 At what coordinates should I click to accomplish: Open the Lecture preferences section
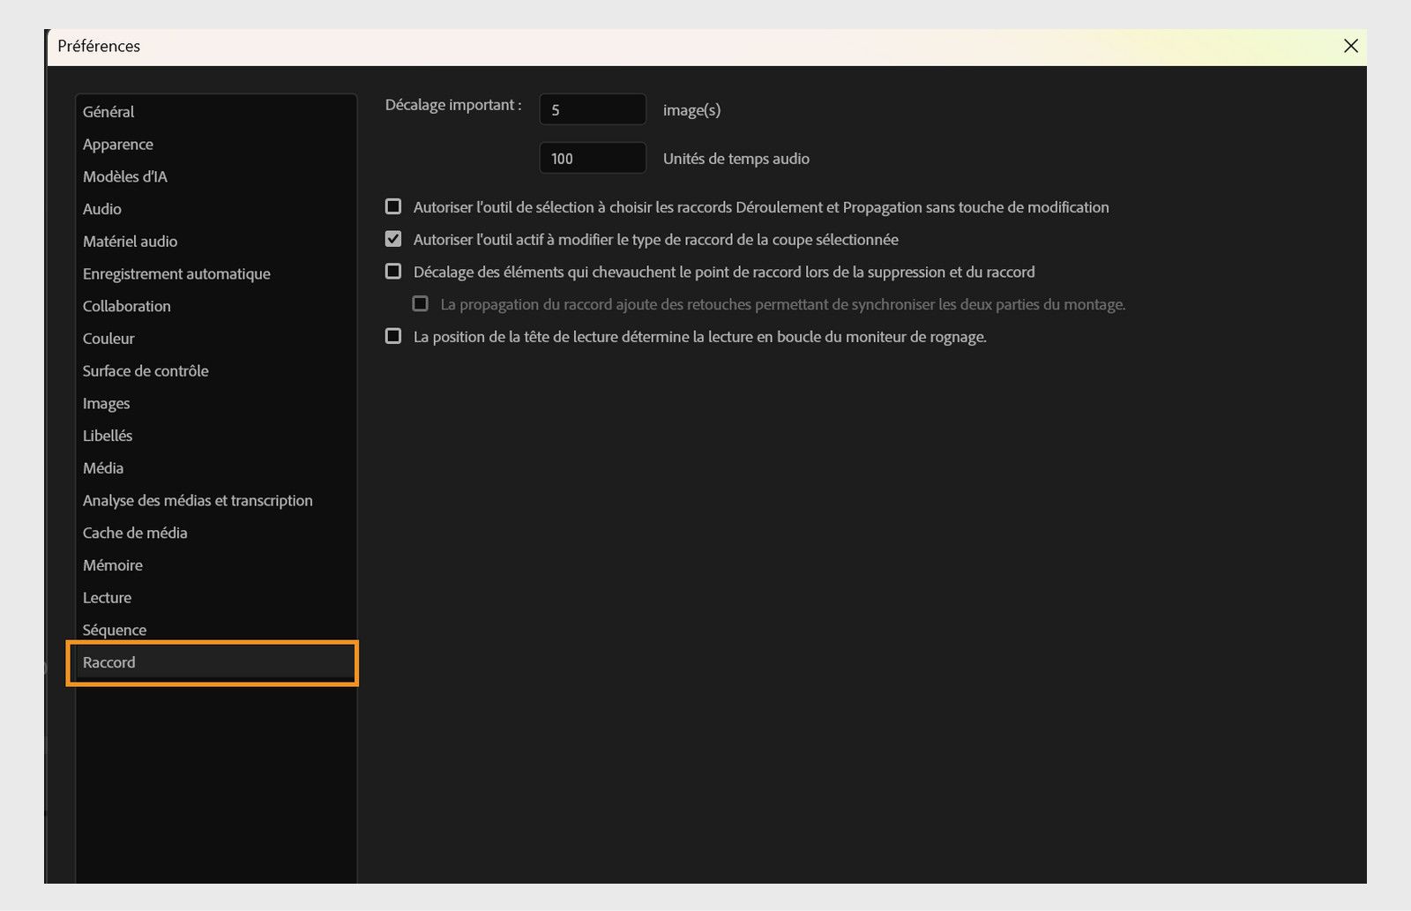[107, 597]
